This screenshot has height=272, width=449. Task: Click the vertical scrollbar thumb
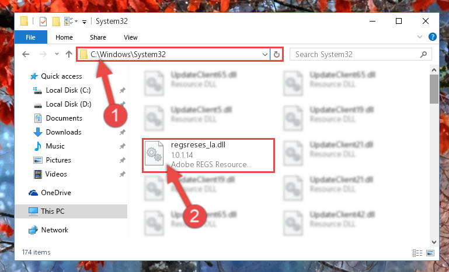434,89
